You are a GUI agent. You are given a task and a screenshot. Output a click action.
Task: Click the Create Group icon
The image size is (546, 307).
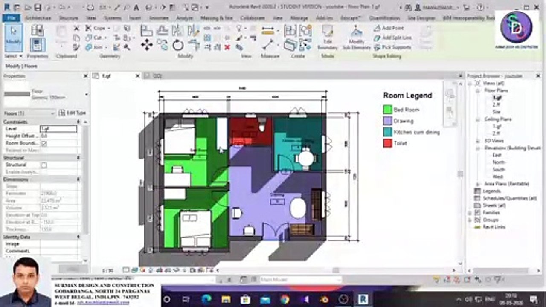[305, 30]
